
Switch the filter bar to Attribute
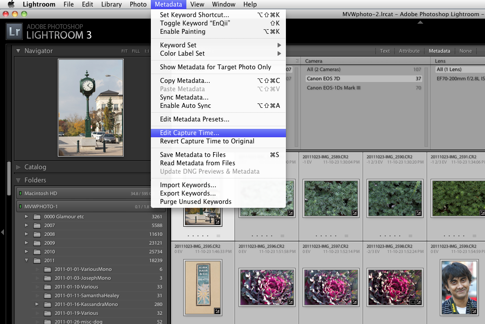409,51
